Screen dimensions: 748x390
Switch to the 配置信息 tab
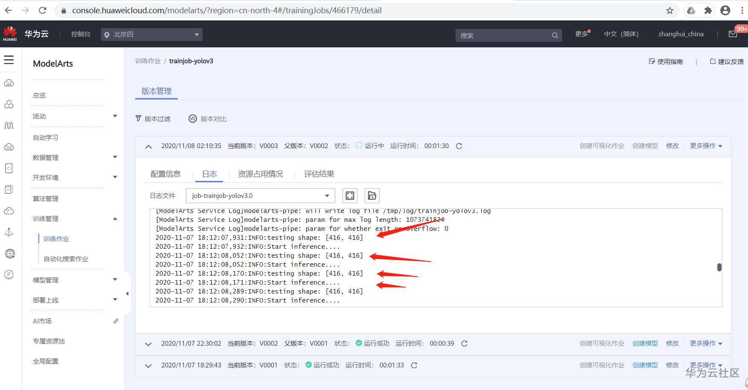[x=165, y=174]
